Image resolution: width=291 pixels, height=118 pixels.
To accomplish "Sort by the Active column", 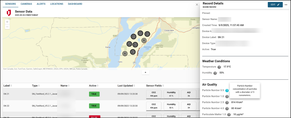I will (x=94, y=86).
